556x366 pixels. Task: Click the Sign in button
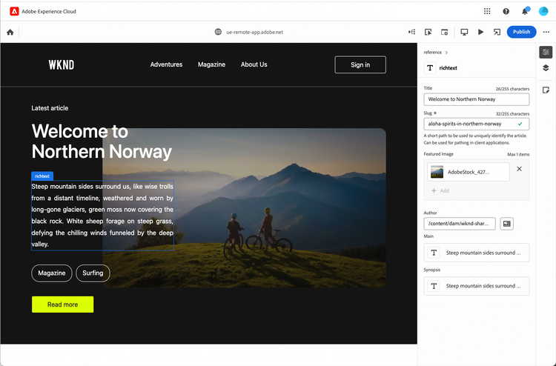(x=360, y=65)
